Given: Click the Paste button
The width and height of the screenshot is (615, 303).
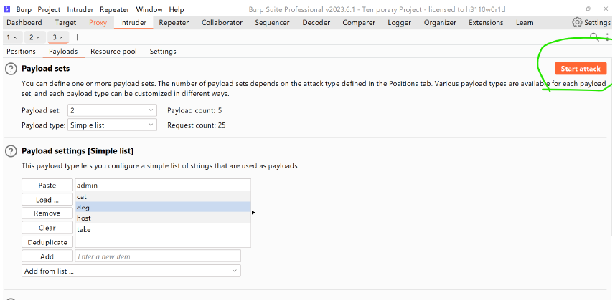Looking at the screenshot, I should [47, 185].
